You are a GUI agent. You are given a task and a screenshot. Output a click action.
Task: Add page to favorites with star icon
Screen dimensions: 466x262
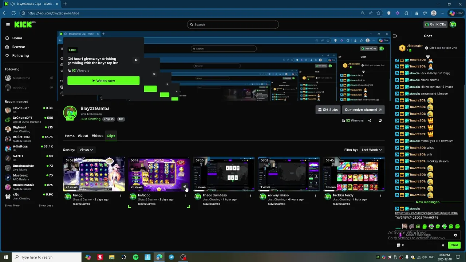click(379, 13)
